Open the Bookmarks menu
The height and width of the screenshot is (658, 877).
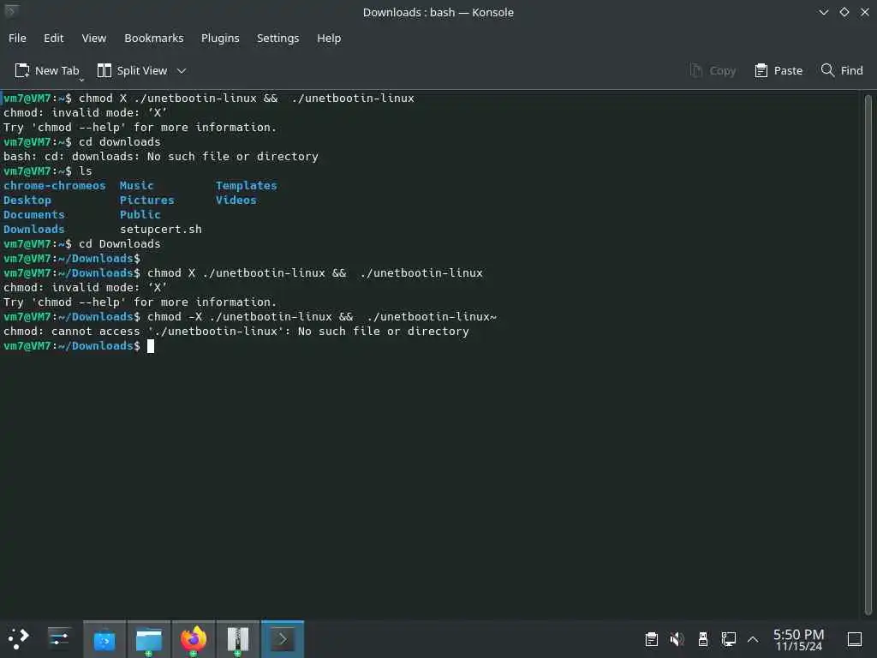[x=154, y=38]
